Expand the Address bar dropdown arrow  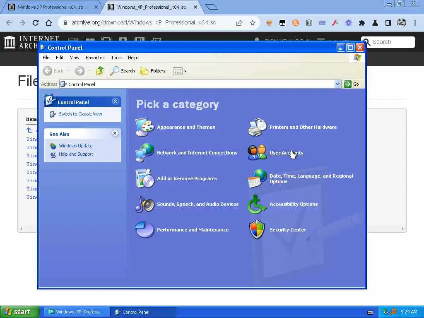337,84
